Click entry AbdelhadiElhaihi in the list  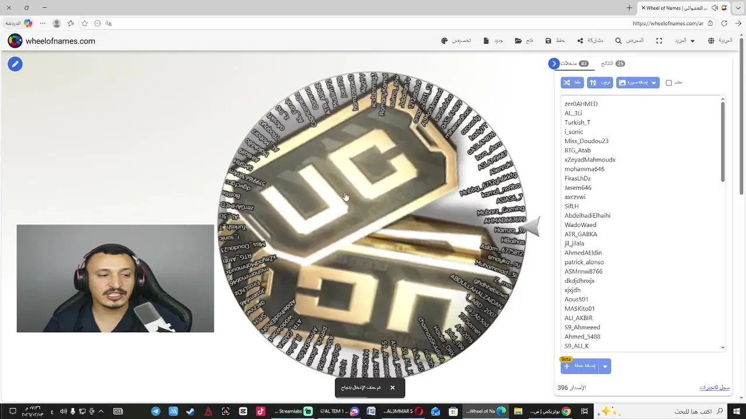(x=587, y=215)
